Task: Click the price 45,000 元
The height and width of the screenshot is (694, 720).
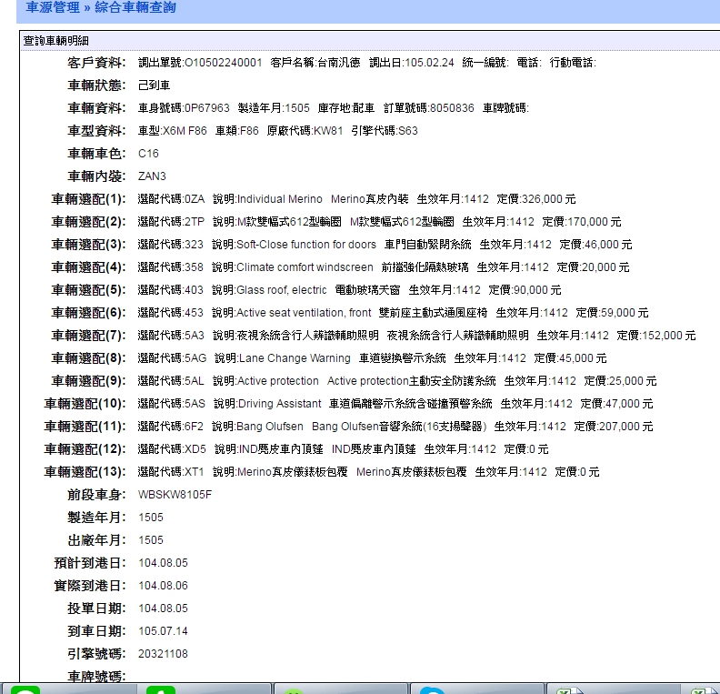Action: [583, 358]
